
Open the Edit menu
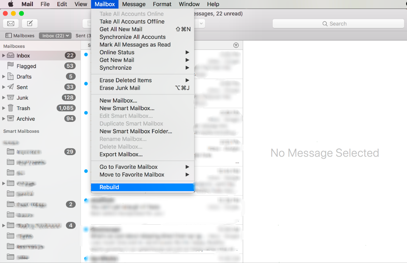(x=62, y=4)
